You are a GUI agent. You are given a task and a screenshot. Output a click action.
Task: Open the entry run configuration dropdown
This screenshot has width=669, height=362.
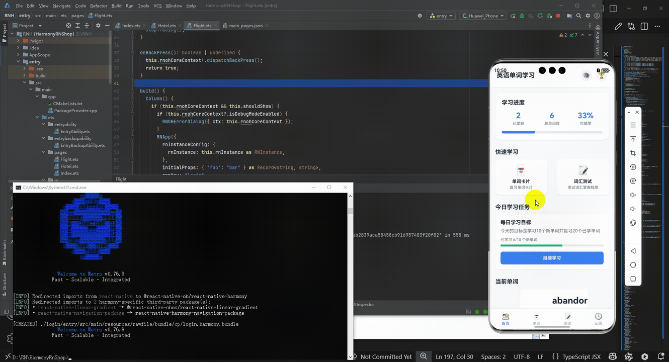(441, 16)
